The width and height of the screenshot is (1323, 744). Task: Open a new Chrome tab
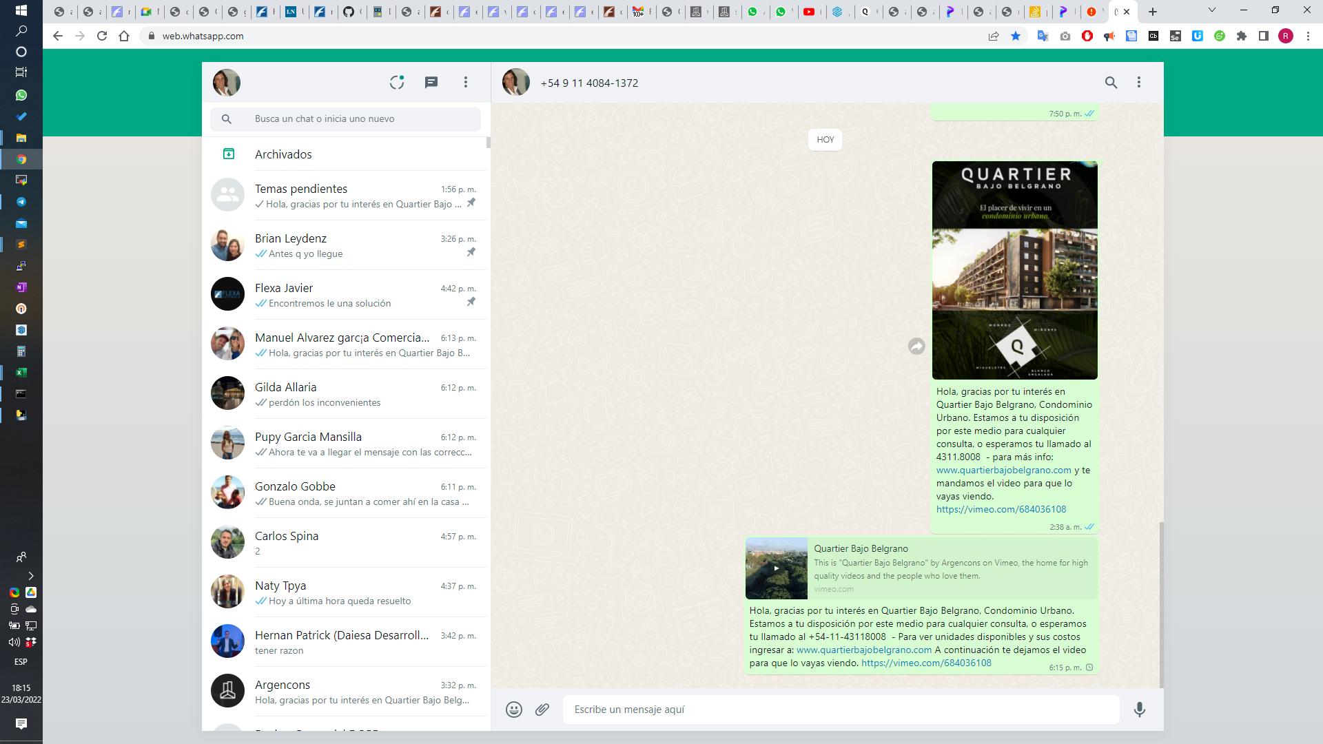(x=1153, y=11)
